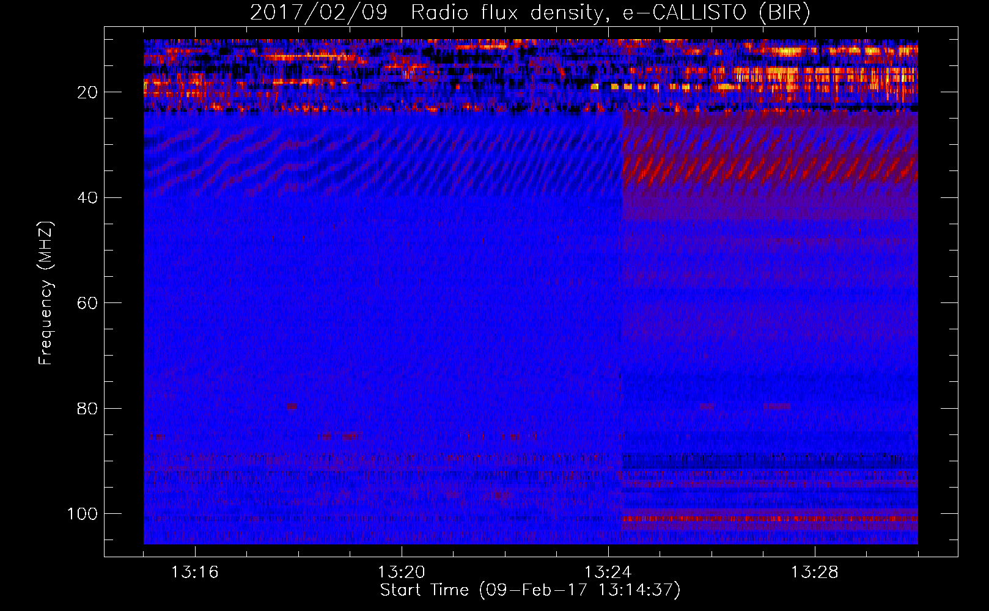Click the 'Frequency (MHZ)' axis label
989x611 pixels.
coord(46,293)
